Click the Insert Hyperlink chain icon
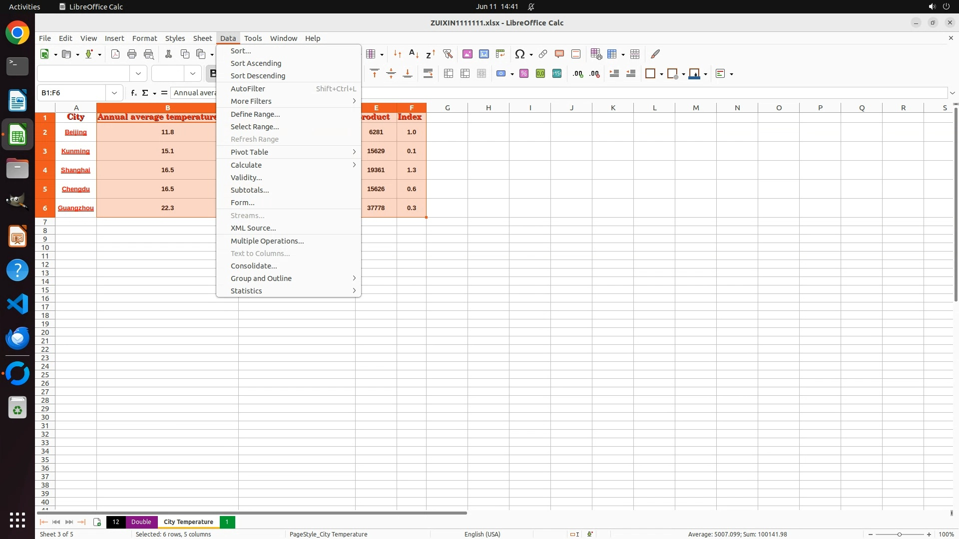 543,54
